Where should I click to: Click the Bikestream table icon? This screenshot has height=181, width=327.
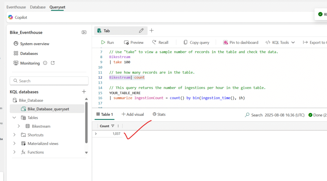coord(27,126)
